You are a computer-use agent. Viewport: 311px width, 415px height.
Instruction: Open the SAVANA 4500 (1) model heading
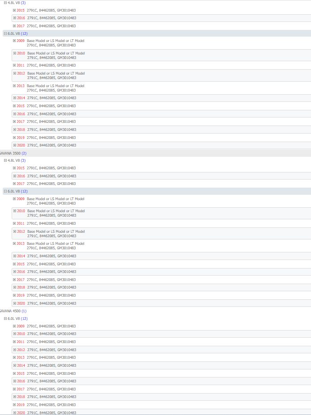click(13, 311)
